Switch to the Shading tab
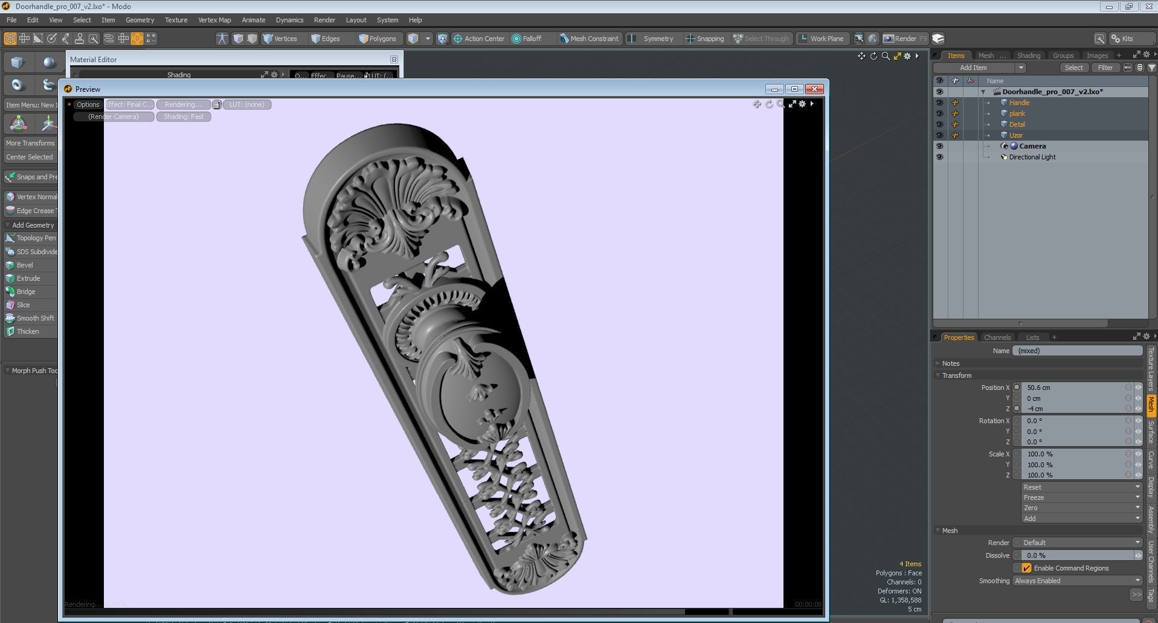This screenshot has width=1158, height=623. pyautogui.click(x=1028, y=56)
